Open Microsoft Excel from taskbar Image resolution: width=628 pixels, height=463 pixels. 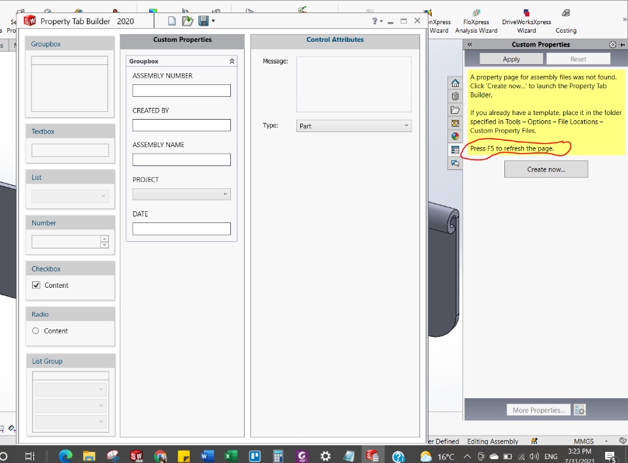point(231,456)
